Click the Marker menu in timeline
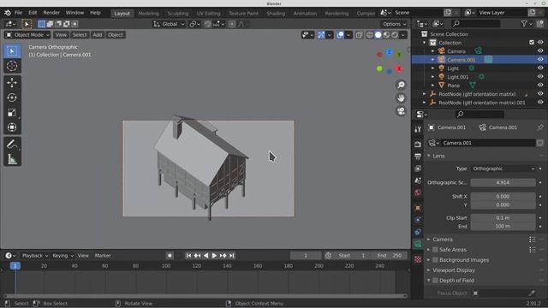Image resolution: width=548 pixels, height=308 pixels. pos(103,256)
